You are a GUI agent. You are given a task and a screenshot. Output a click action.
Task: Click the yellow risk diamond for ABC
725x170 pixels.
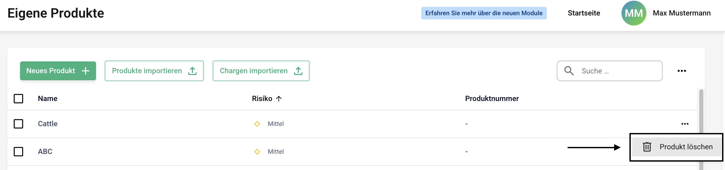(257, 151)
